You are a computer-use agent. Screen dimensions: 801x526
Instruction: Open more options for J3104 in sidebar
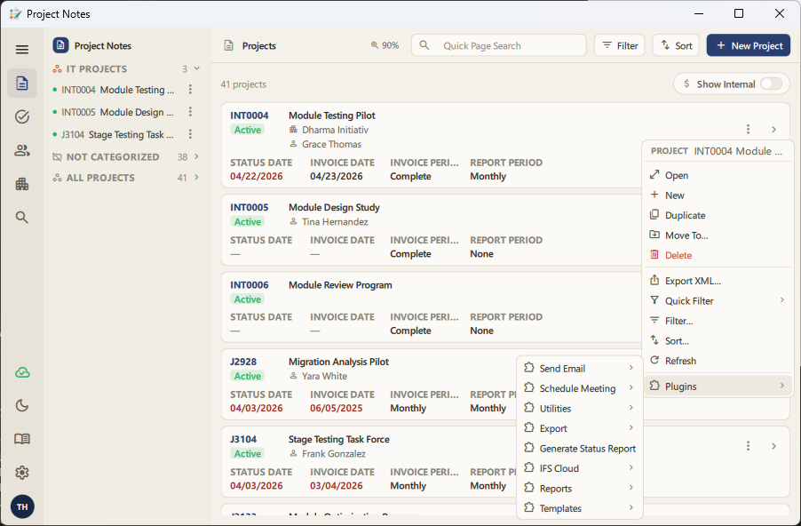[190, 134]
